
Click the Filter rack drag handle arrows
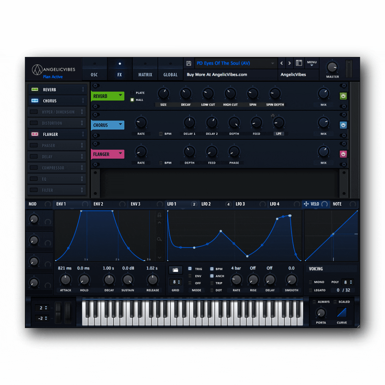82,190
